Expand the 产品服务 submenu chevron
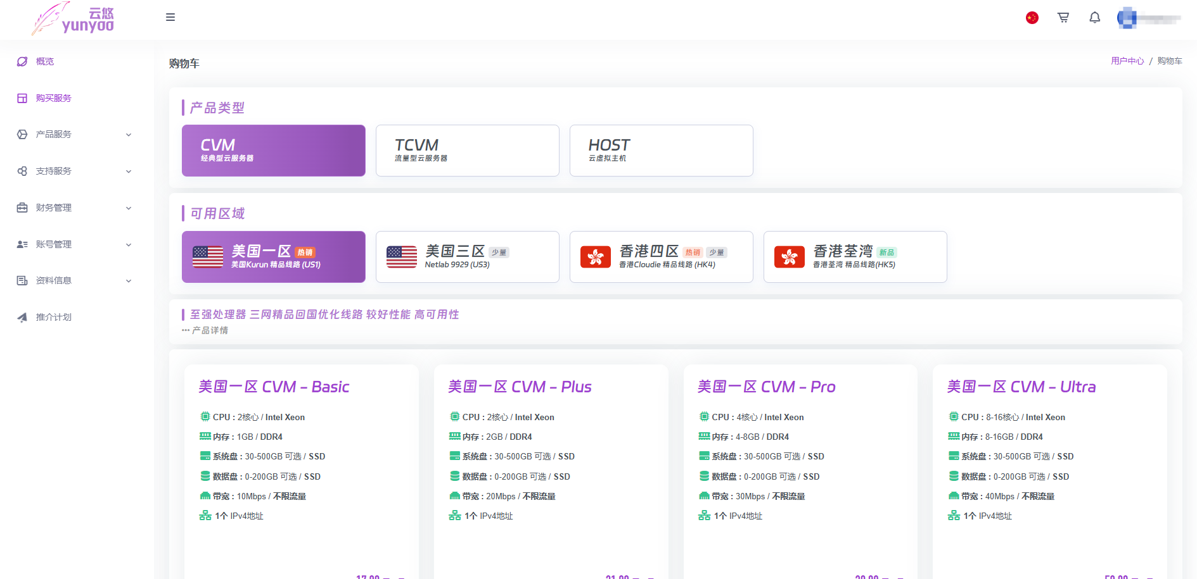Viewport: 1197px width, 579px height. [x=129, y=135]
